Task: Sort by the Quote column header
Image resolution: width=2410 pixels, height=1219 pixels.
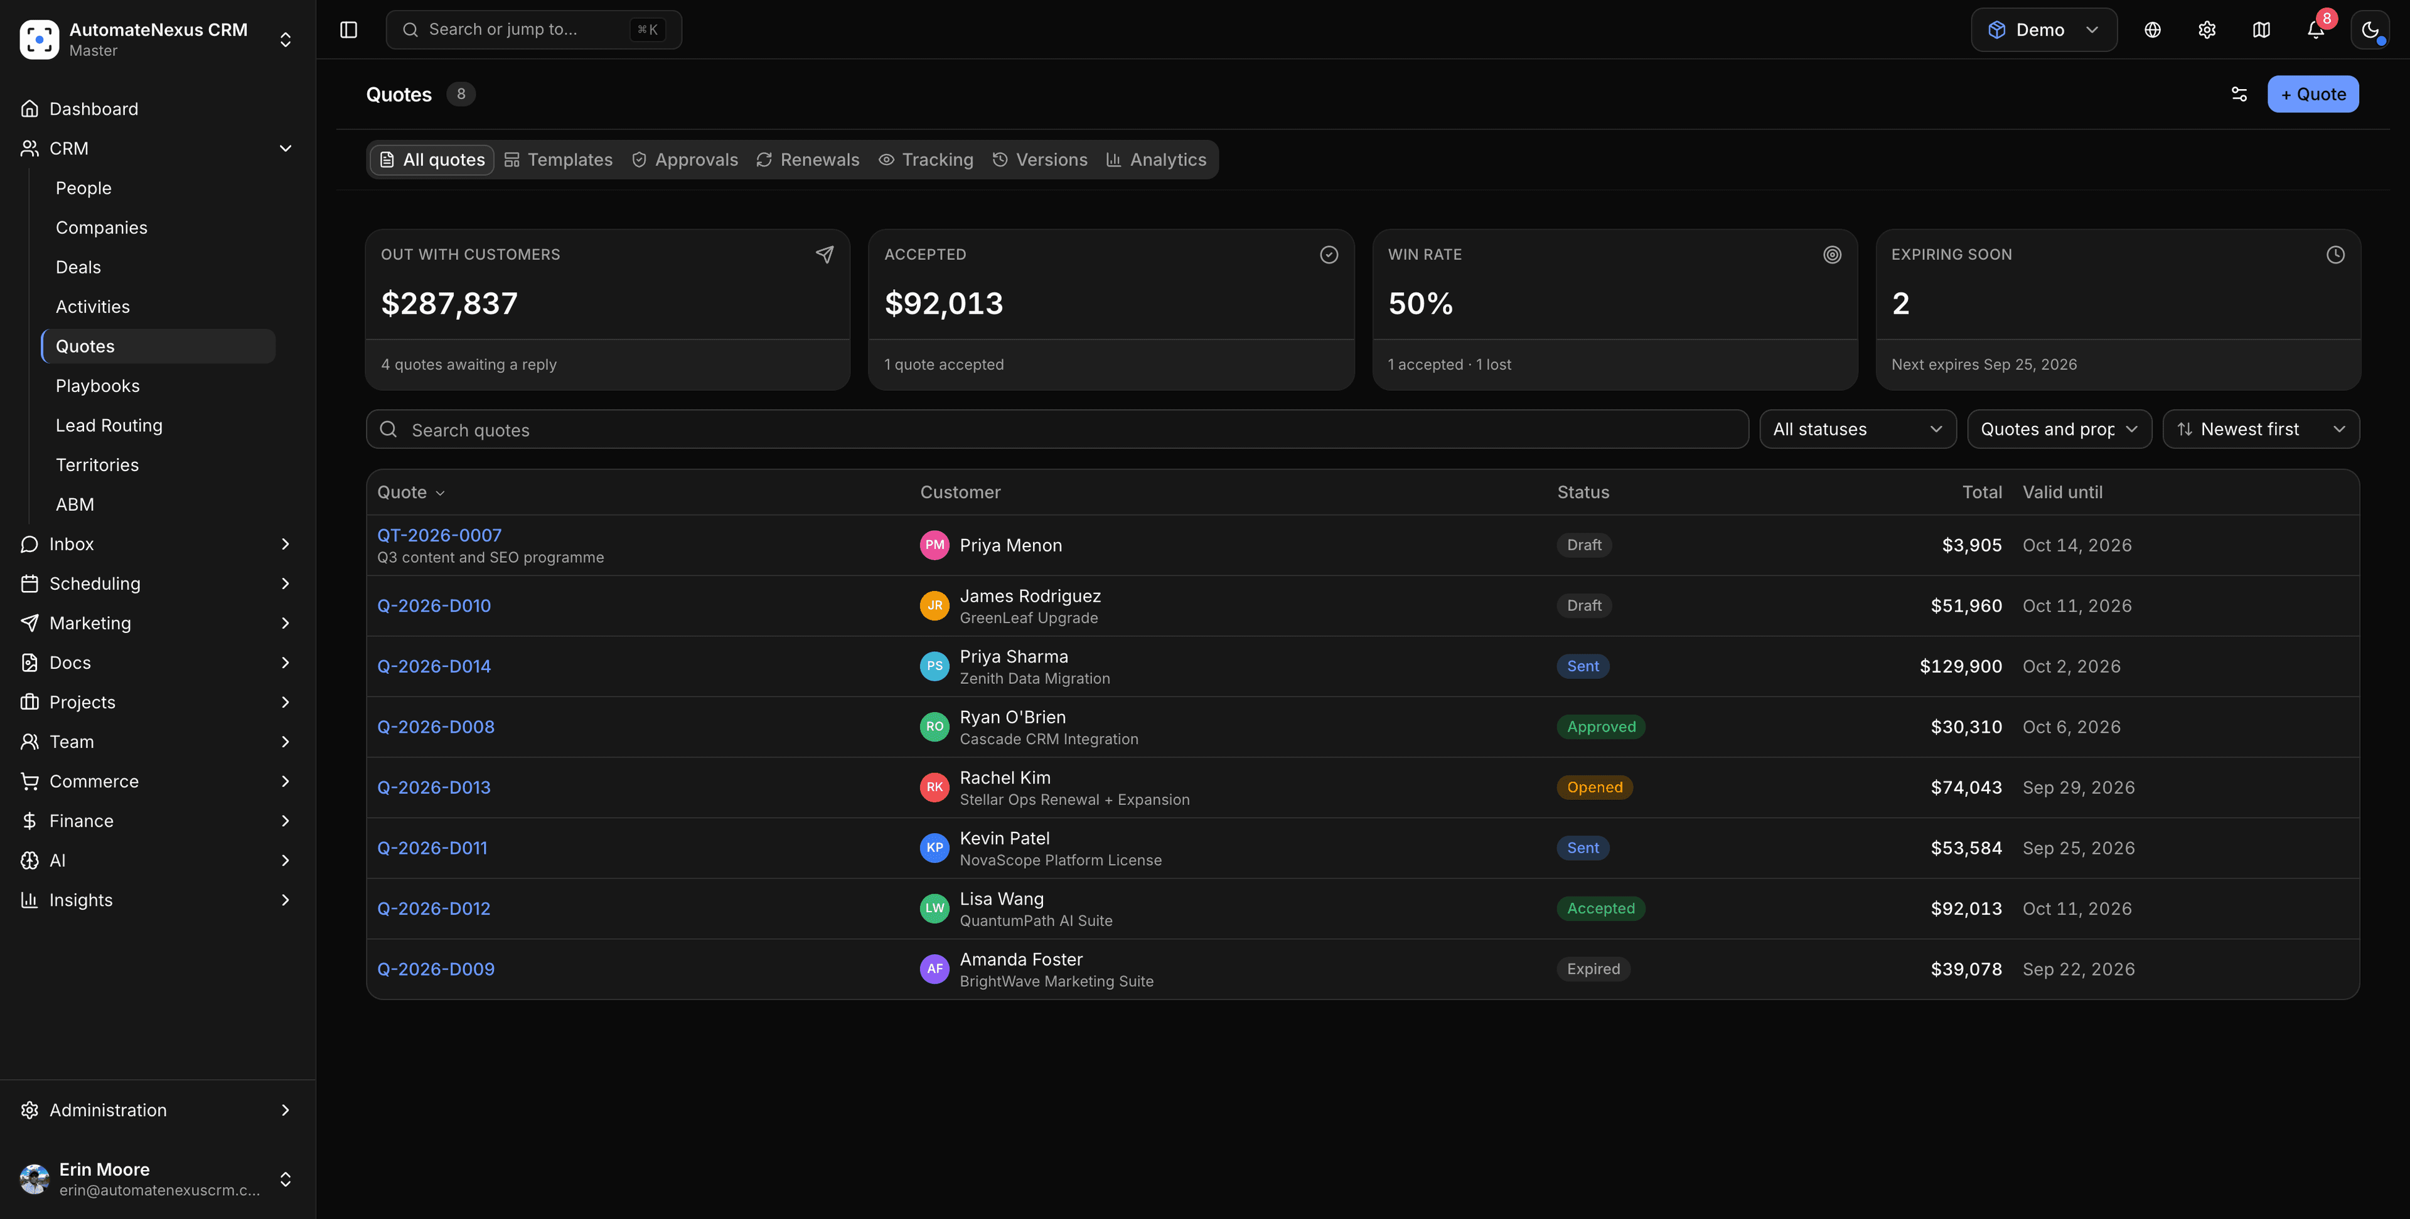Action: pos(410,493)
